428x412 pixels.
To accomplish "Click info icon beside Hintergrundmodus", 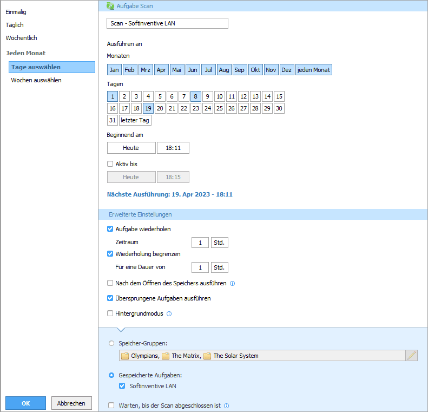I will point(169,313).
